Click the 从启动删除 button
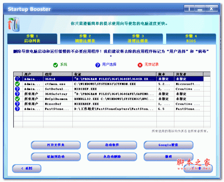This screenshot has width=224, height=182. (112, 157)
